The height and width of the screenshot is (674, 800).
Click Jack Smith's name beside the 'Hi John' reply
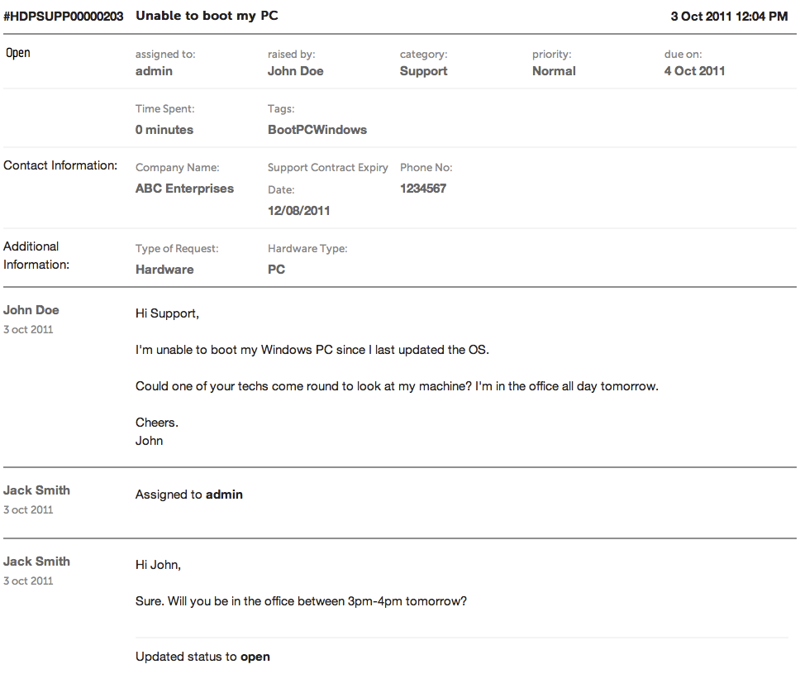click(36, 562)
